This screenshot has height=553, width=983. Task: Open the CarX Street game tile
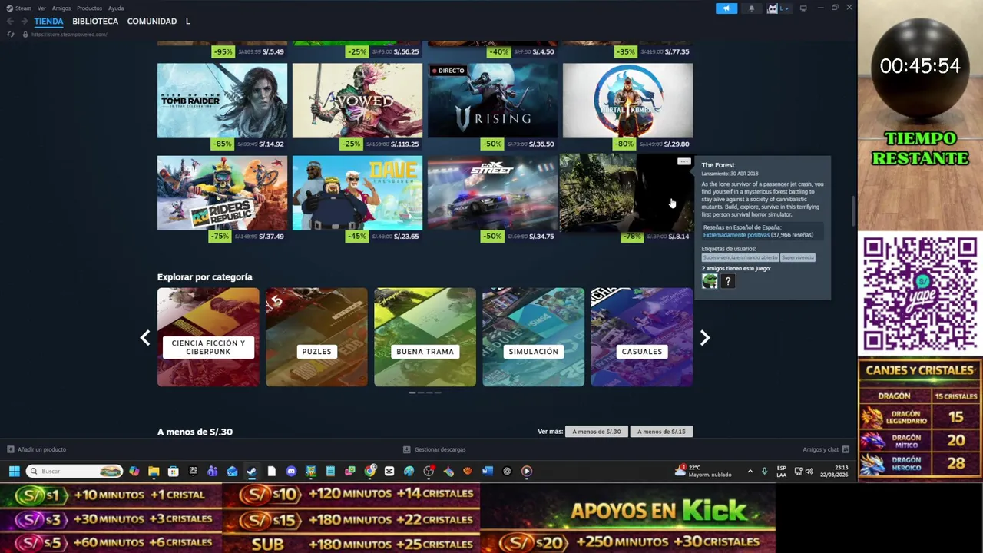tap(492, 193)
